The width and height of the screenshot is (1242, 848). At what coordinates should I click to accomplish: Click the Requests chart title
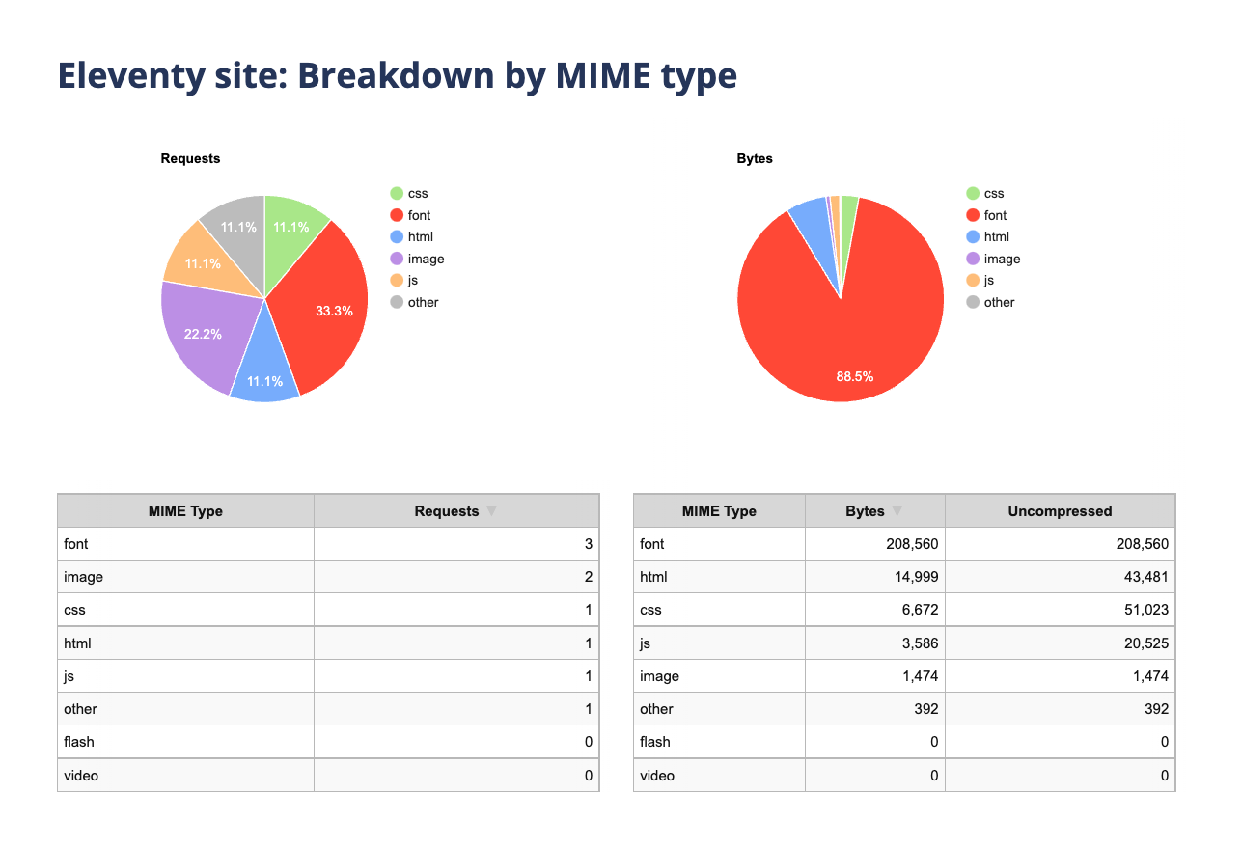coord(190,158)
